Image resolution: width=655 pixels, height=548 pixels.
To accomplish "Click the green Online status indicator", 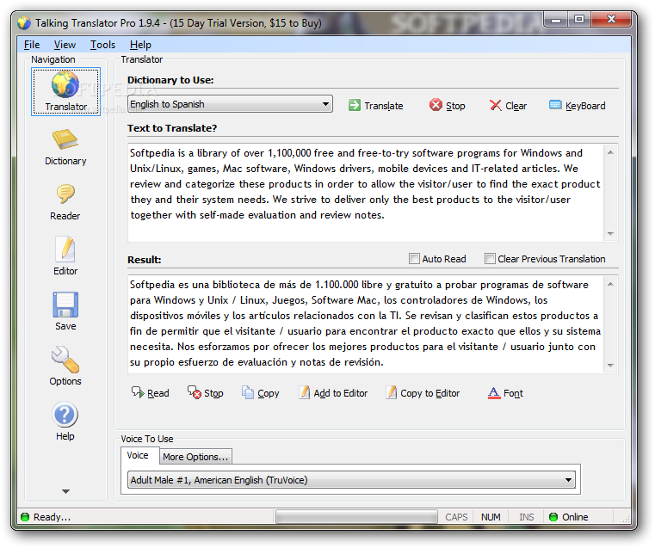I will (x=553, y=517).
